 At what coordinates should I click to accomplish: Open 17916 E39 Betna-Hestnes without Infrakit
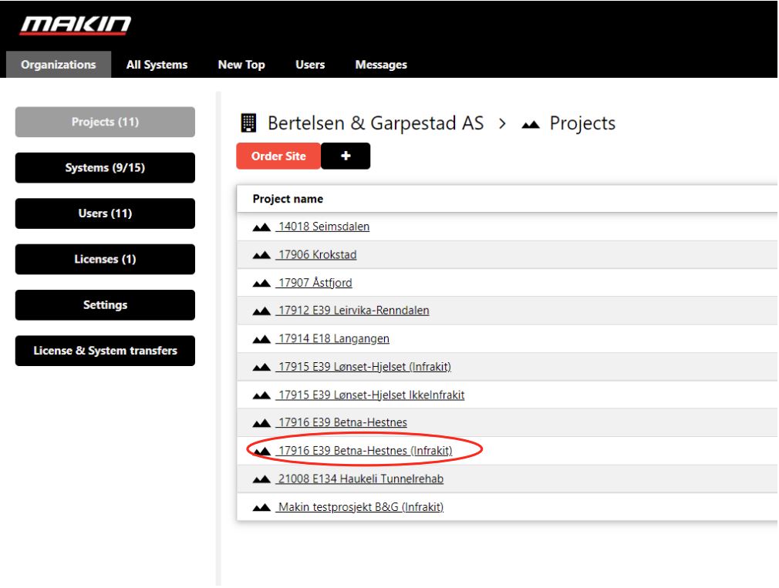pyautogui.click(x=342, y=423)
